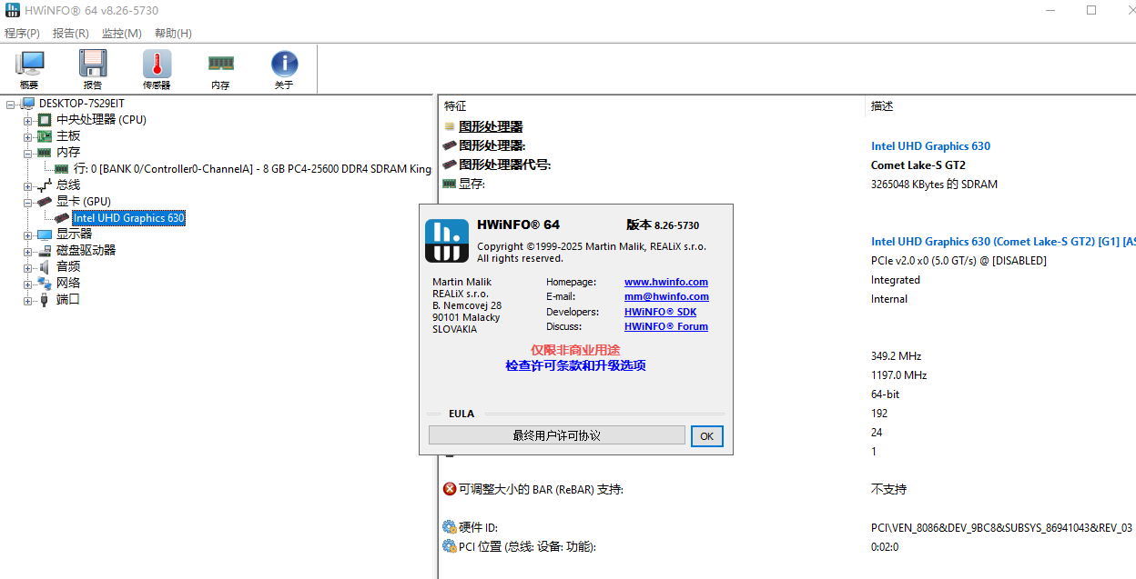Click the network icon beside 网络
This screenshot has height=579, width=1136.
point(44,284)
